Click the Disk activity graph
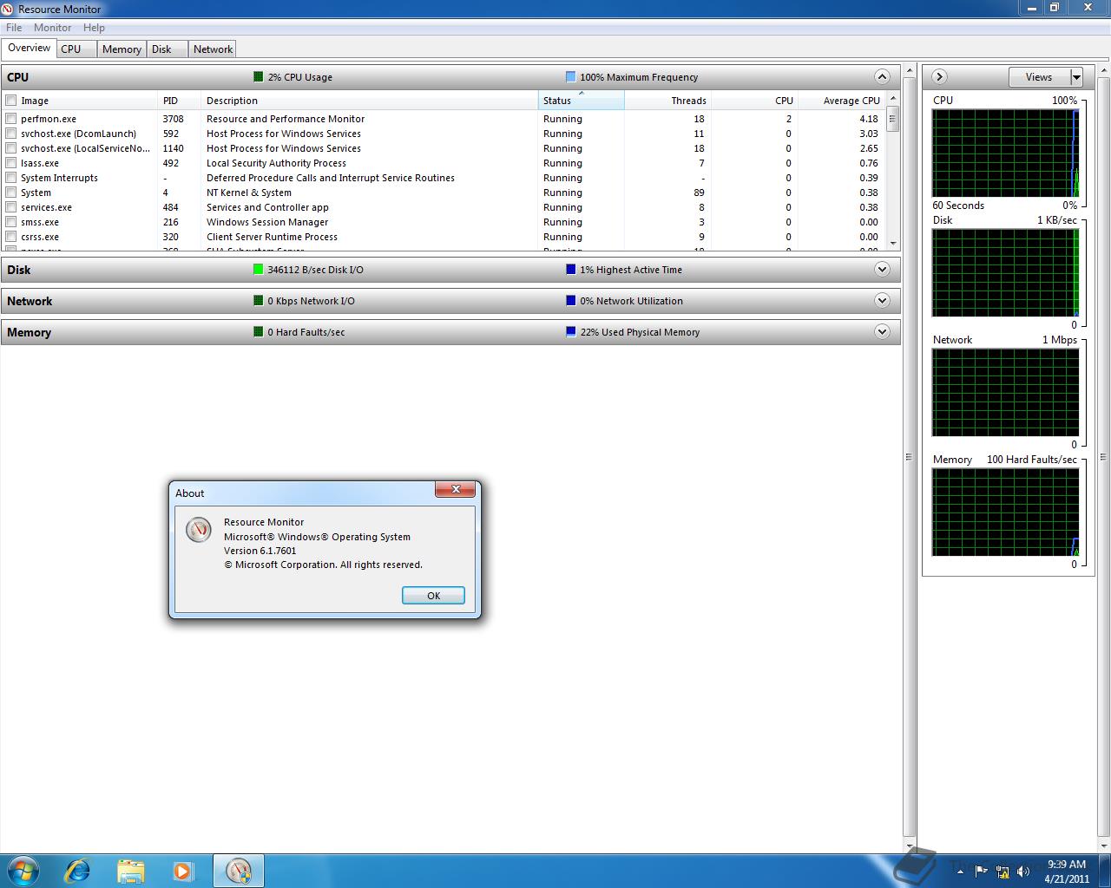 (x=1005, y=273)
